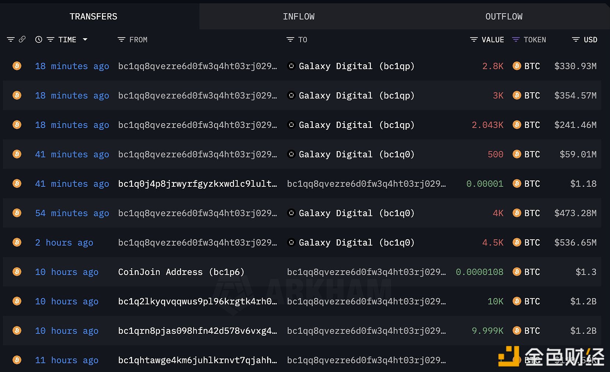Open the TIME column filter icon
610x372 pixels.
point(50,39)
